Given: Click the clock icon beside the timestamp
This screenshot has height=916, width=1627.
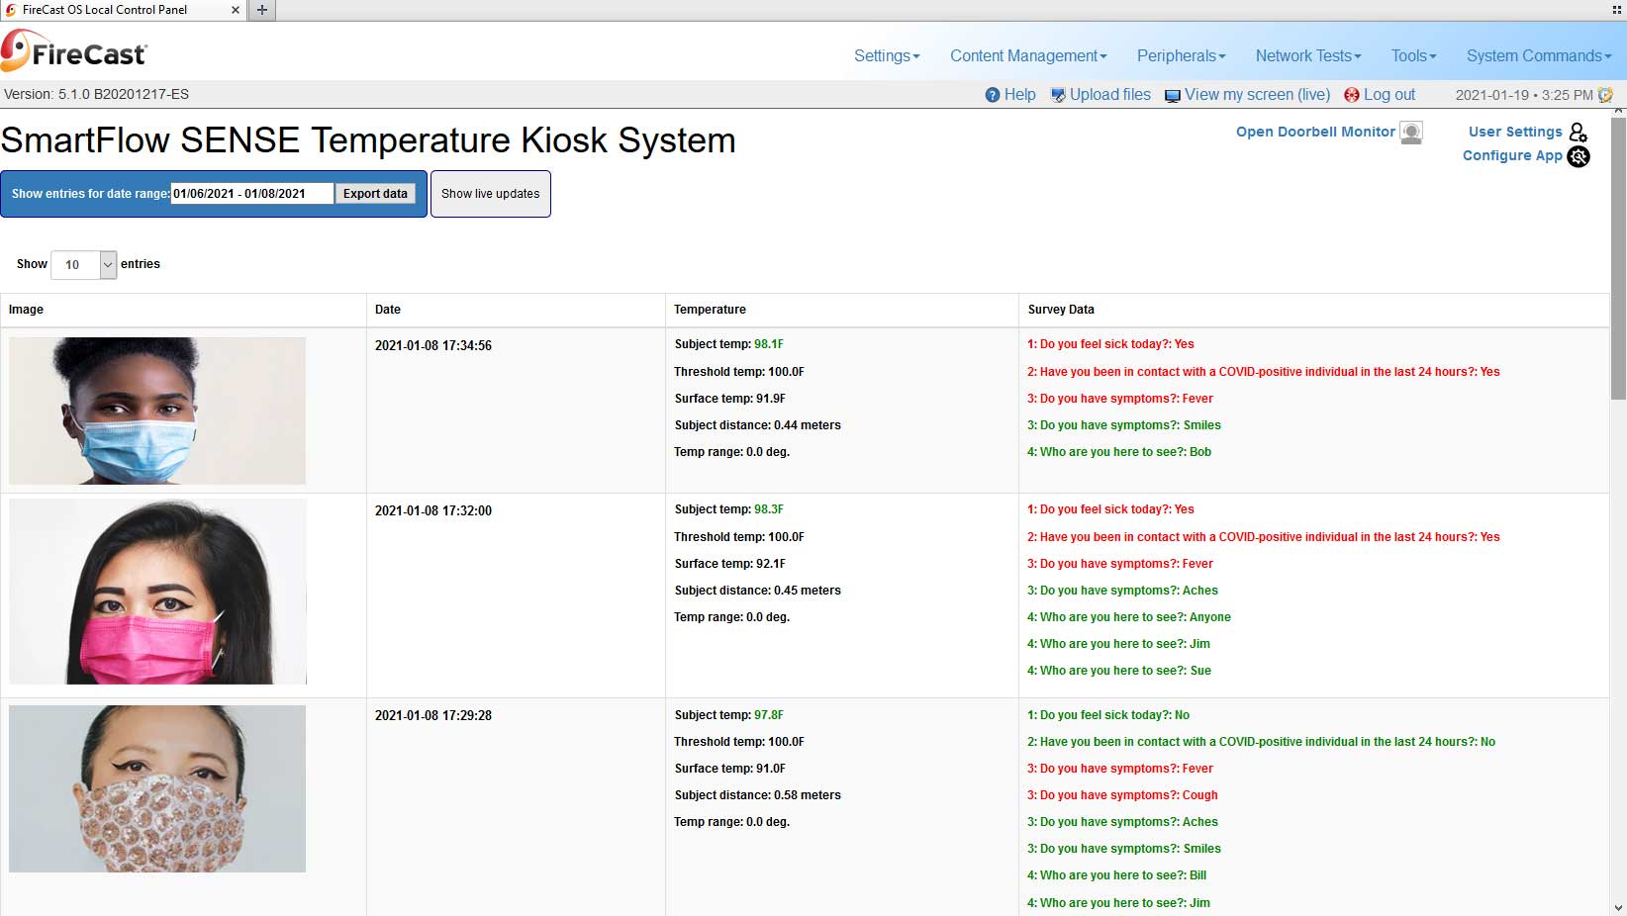Looking at the screenshot, I should pyautogui.click(x=1605, y=95).
